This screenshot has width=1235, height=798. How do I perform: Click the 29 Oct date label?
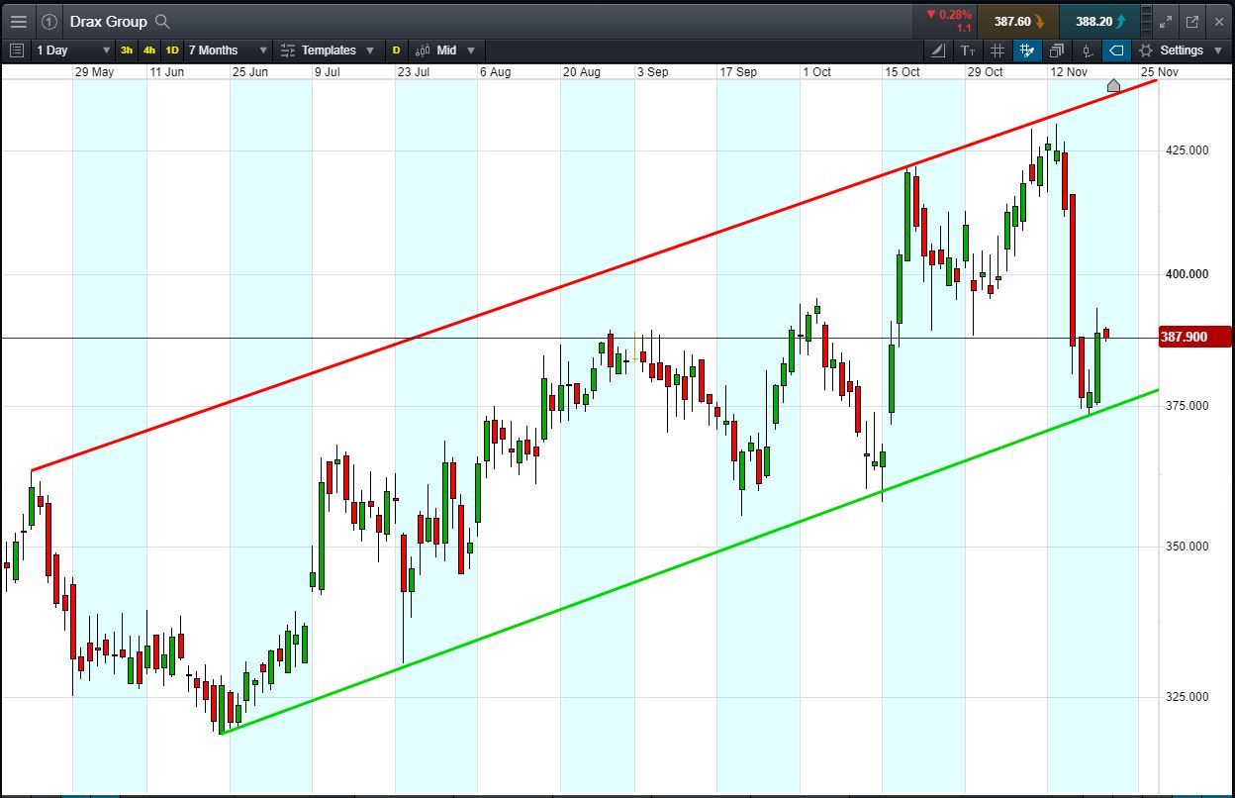(x=985, y=72)
